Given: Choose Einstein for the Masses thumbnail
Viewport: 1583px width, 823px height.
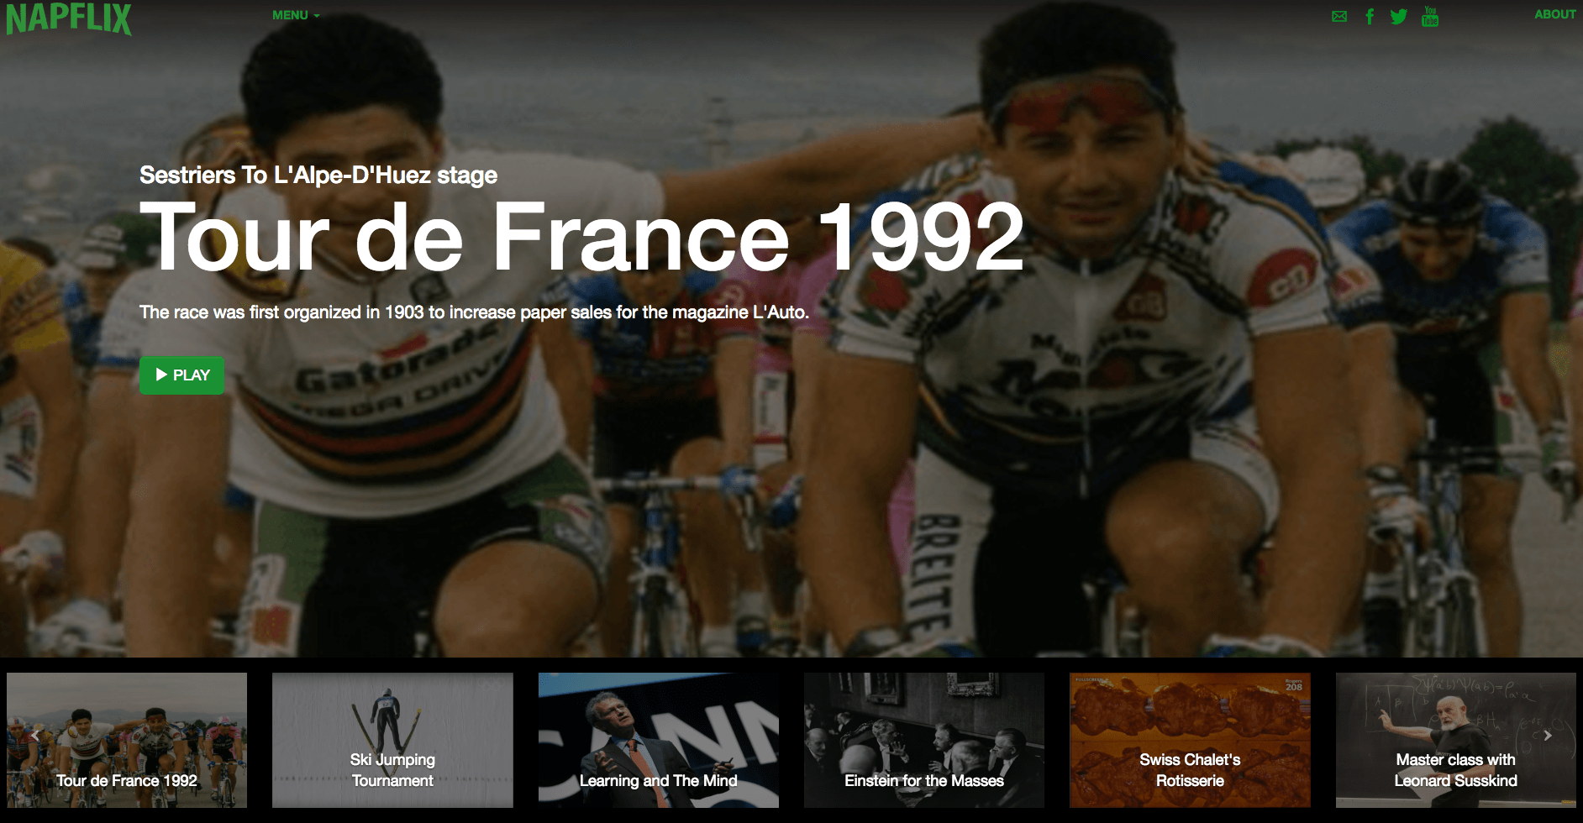Looking at the screenshot, I should [924, 740].
